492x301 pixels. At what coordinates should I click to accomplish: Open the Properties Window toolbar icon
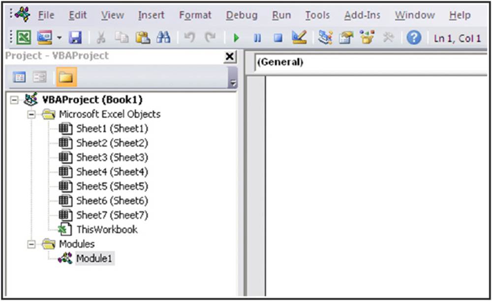(346, 38)
